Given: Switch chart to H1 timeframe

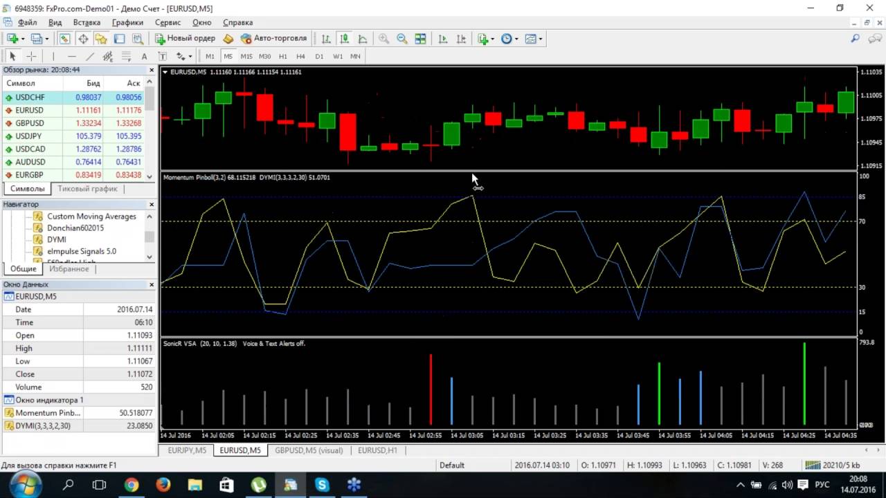Looking at the screenshot, I should click(x=282, y=56).
